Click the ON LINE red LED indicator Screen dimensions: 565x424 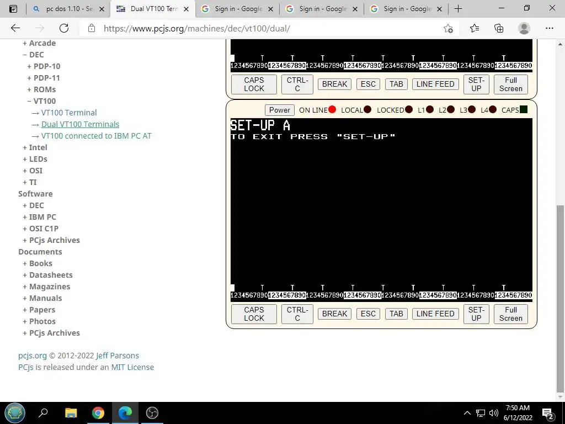point(332,110)
